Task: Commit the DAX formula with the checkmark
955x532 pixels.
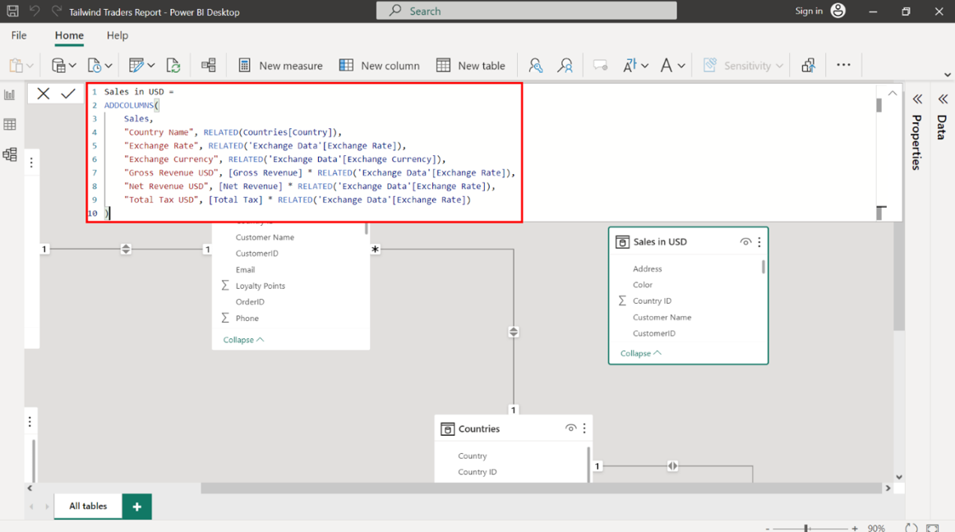Action: 68,94
